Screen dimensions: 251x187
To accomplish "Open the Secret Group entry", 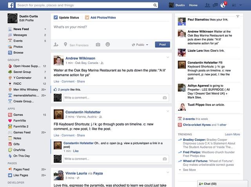I will click(x=22, y=72).
